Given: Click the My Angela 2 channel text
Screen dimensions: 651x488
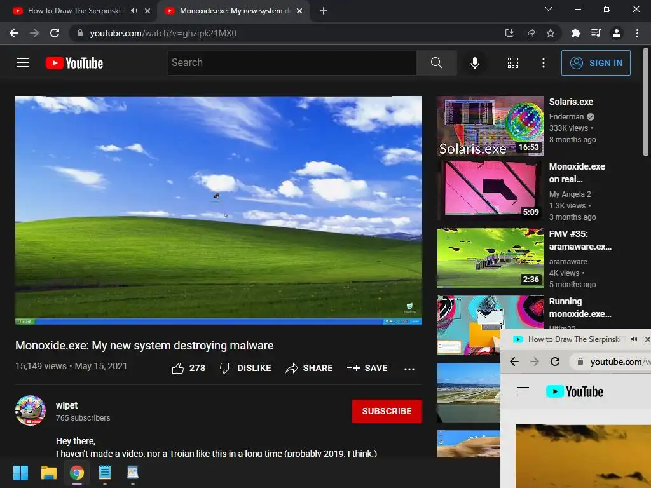Looking at the screenshot, I should [570, 194].
